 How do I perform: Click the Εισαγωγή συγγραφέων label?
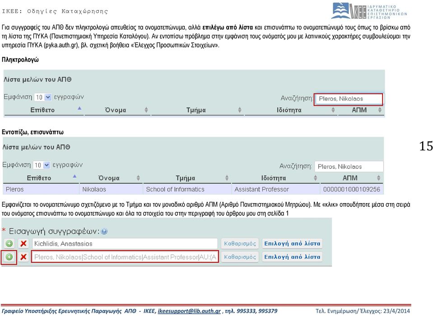point(54,231)
